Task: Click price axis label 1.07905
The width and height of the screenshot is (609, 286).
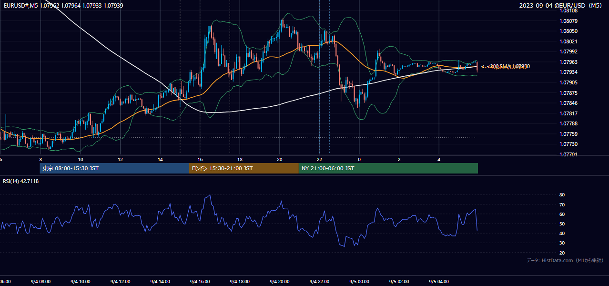Action: [569, 82]
